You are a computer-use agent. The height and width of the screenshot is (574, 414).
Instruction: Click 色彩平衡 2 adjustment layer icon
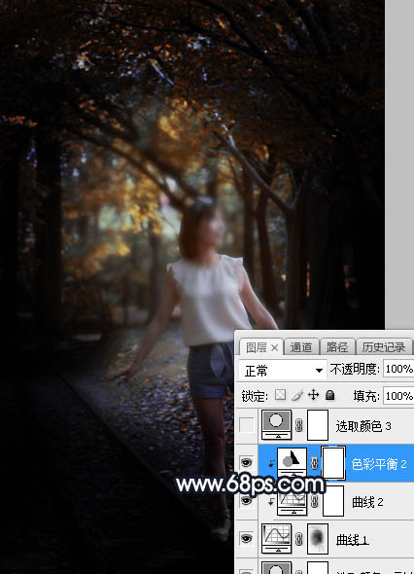tap(292, 461)
